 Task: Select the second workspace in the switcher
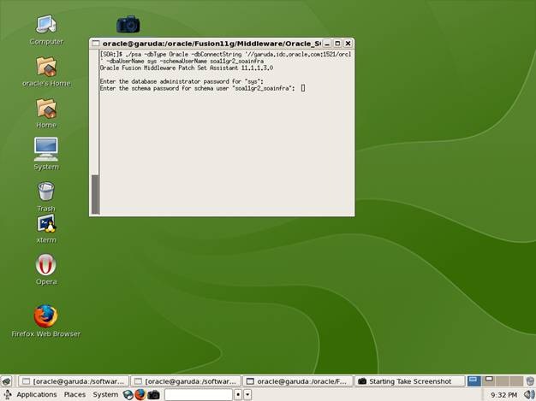tap(489, 380)
